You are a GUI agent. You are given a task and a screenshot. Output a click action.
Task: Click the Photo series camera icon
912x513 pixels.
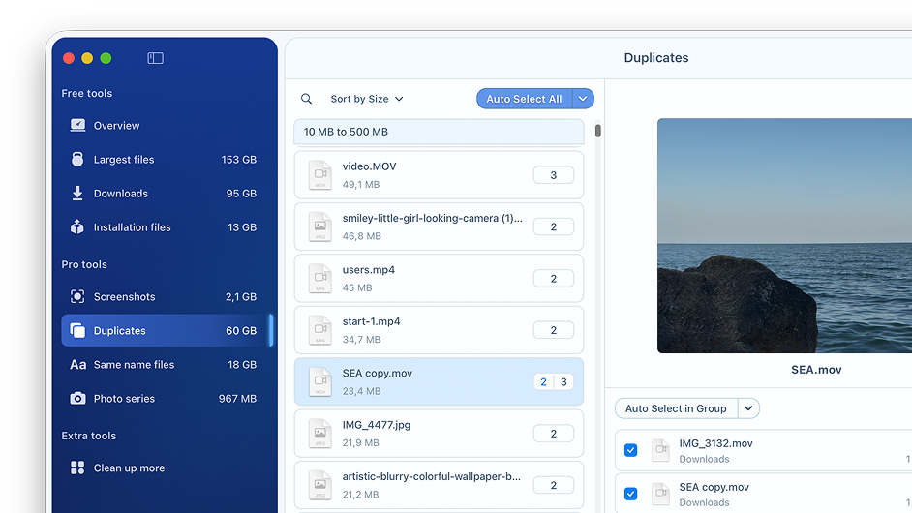click(x=77, y=399)
